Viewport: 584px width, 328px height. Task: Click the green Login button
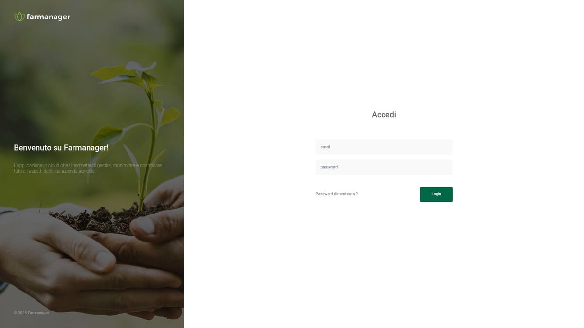[x=437, y=194]
